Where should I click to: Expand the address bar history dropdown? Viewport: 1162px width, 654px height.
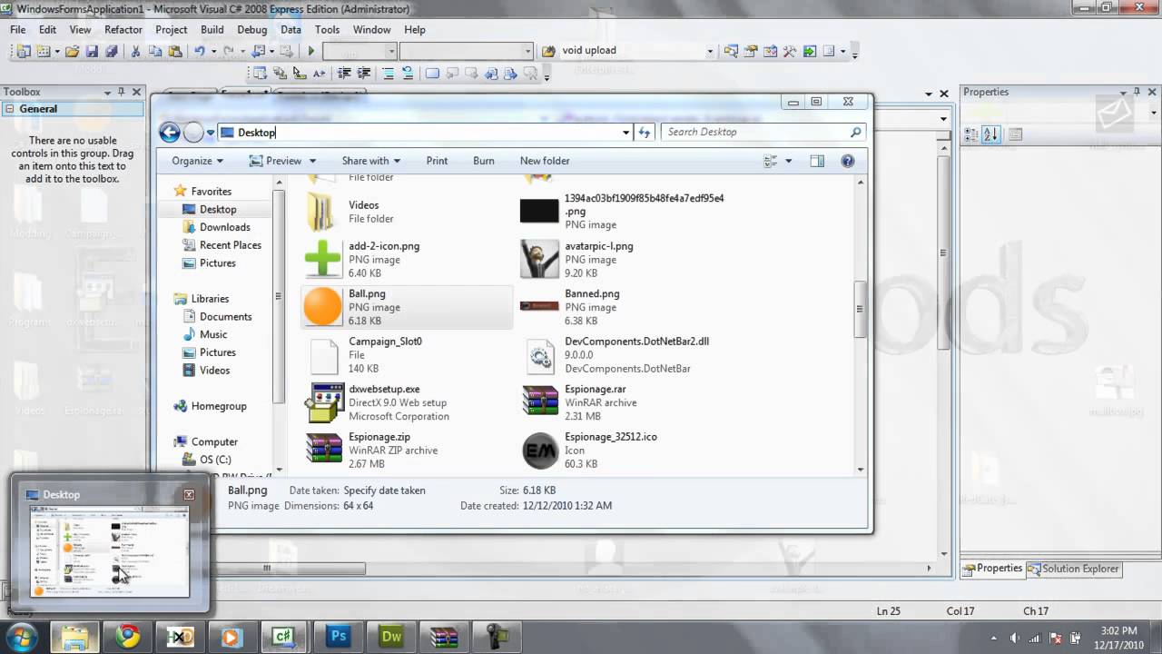click(625, 133)
